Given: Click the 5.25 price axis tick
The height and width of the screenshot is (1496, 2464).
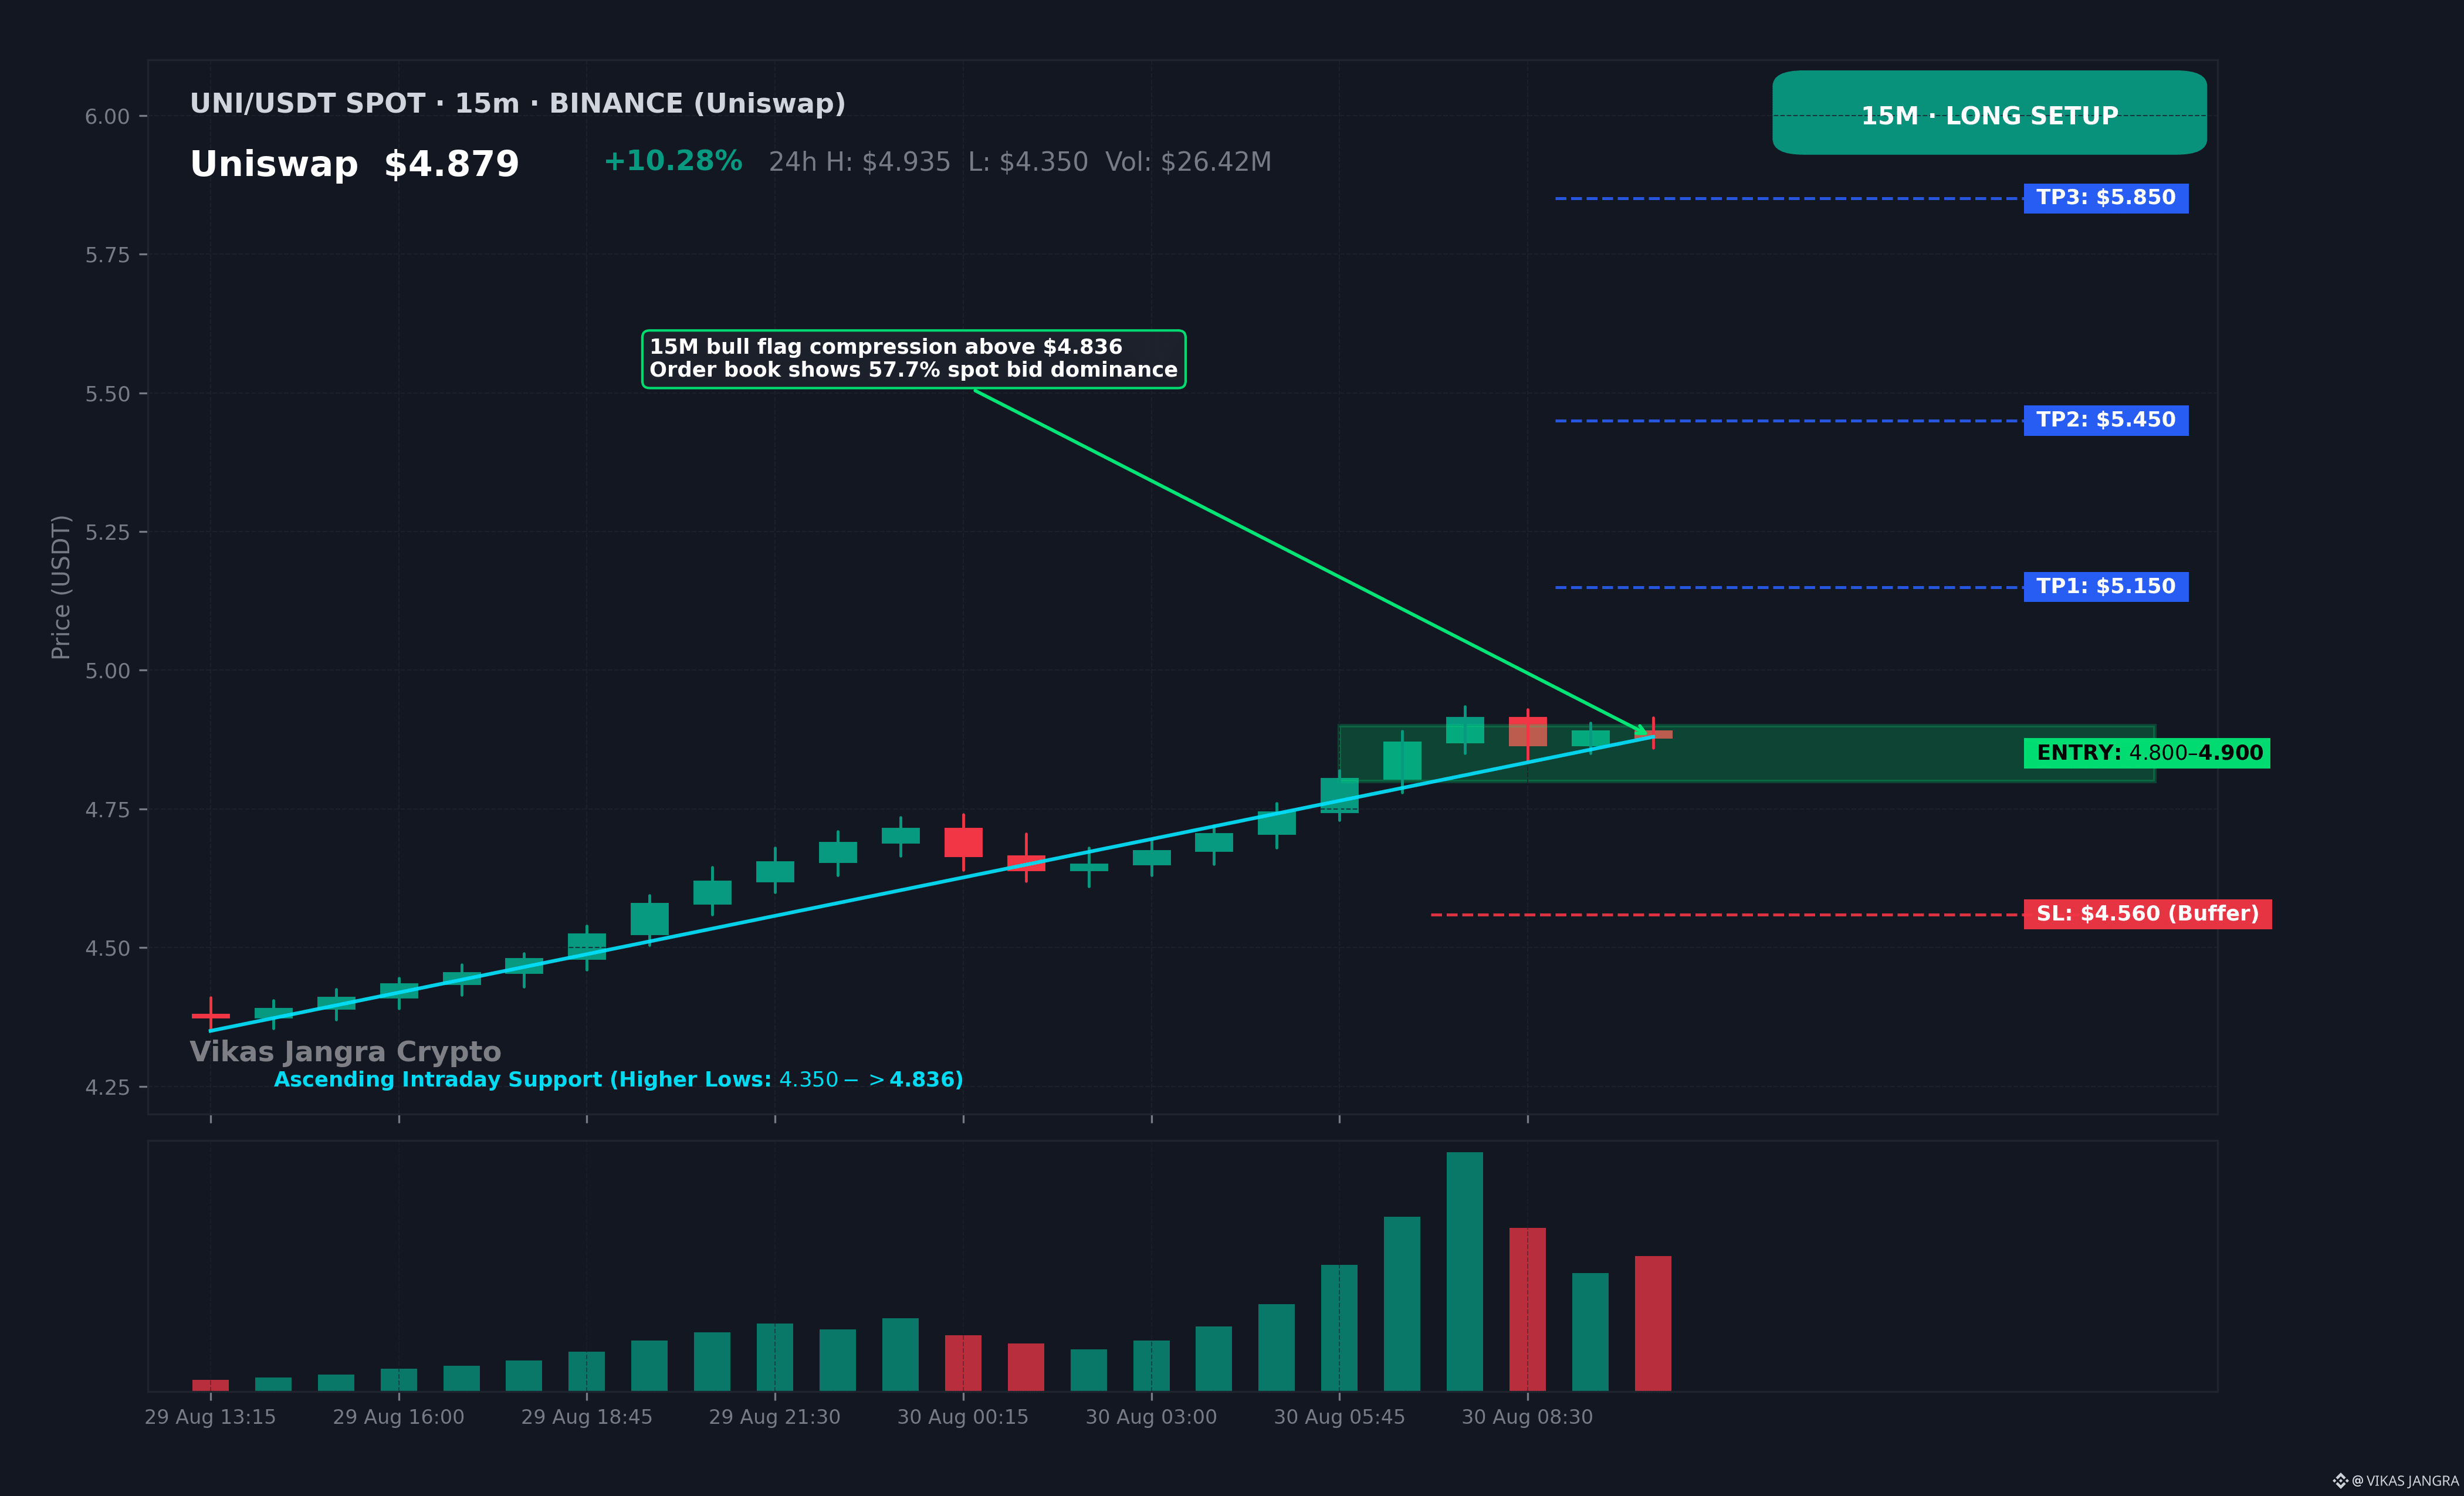Looking at the screenshot, I should tap(107, 532).
